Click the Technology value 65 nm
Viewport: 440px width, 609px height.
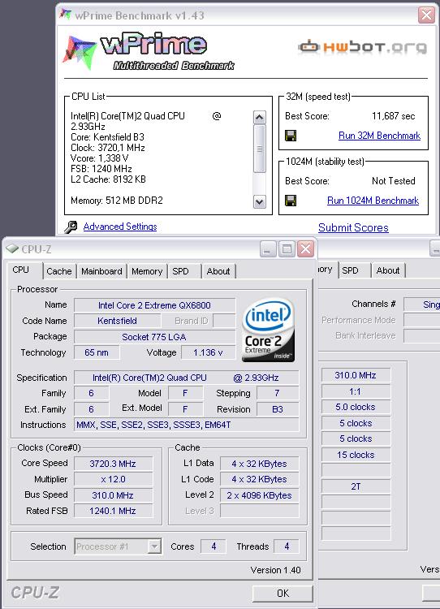pos(97,352)
